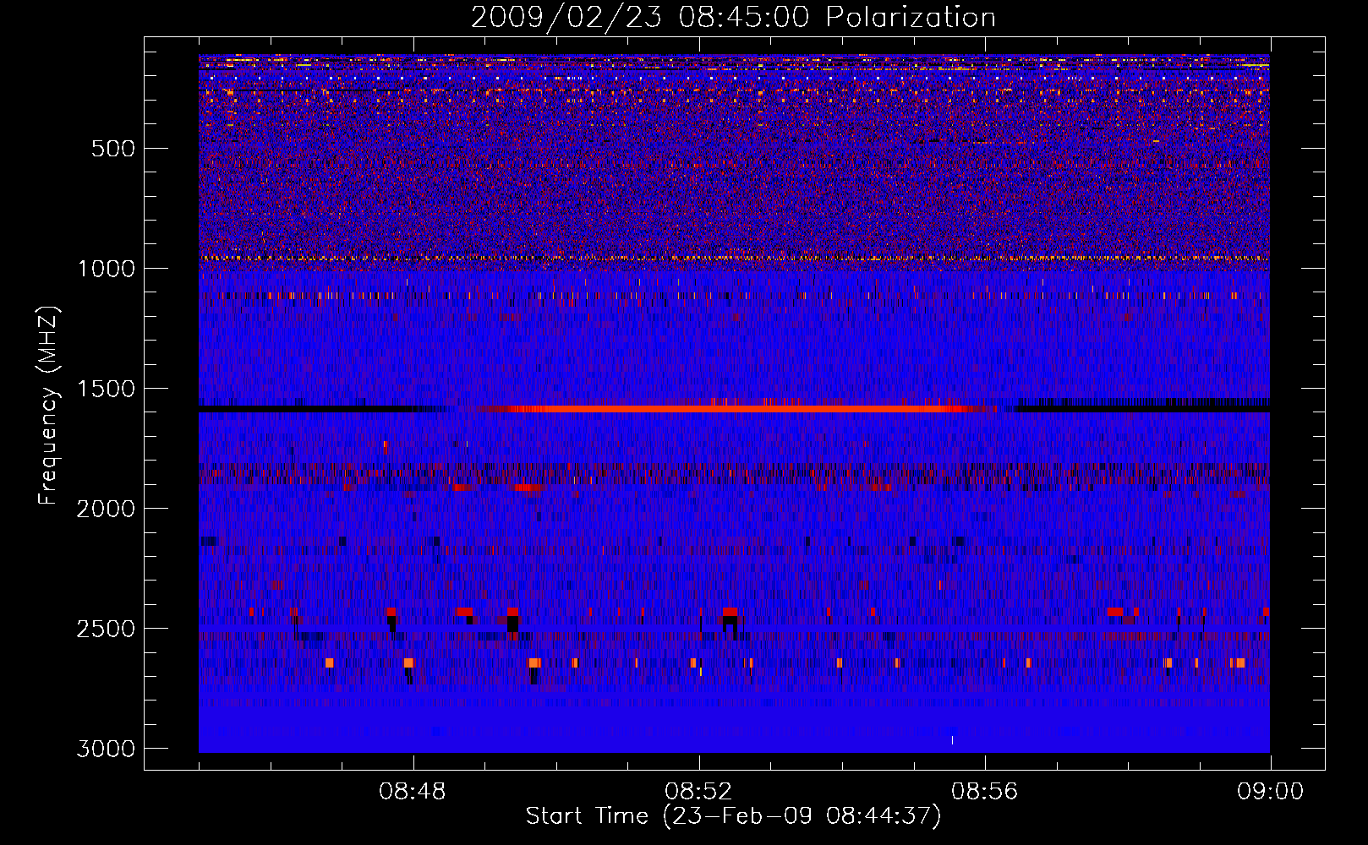Click the 'Start Time (23-Feb-09 08:44:37)' label
The height and width of the screenshot is (845, 1368).
pyautogui.click(x=733, y=816)
